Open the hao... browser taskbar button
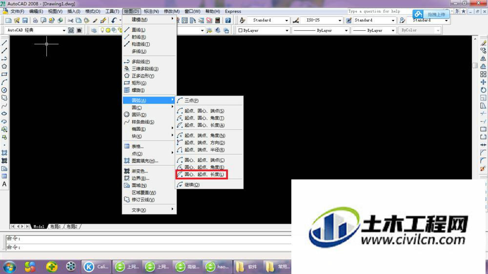The image size is (488, 274). 217,267
